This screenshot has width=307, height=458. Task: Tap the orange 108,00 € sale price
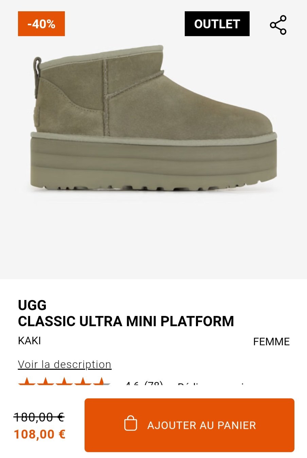[x=39, y=435]
